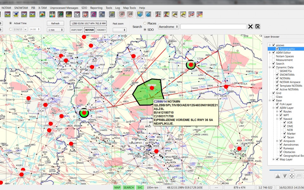Click the colored bars chart toolbar icon
The height and width of the screenshot is (190, 304).
pos(52,14)
